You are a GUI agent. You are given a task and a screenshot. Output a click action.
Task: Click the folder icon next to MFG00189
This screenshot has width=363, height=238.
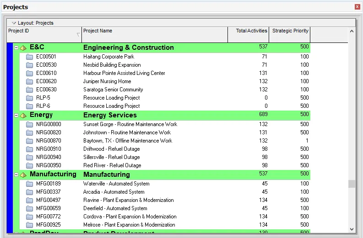point(30,184)
